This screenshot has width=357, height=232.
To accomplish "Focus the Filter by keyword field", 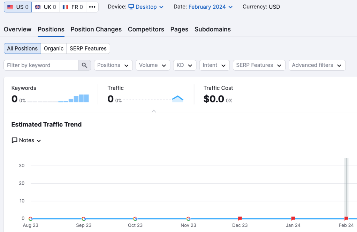I will pyautogui.click(x=41, y=65).
